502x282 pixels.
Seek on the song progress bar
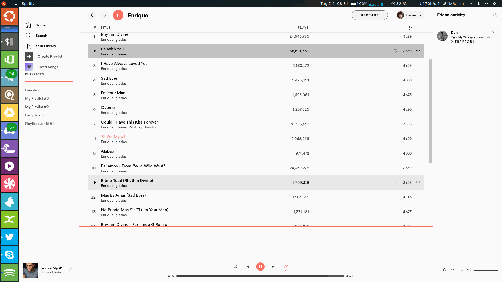pos(260,276)
